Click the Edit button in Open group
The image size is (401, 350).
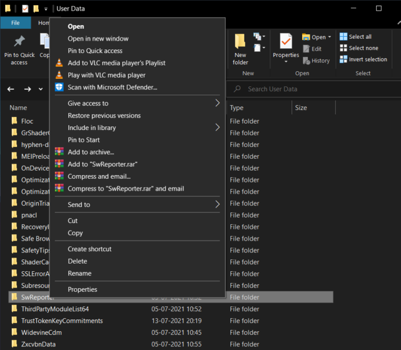tap(312, 49)
